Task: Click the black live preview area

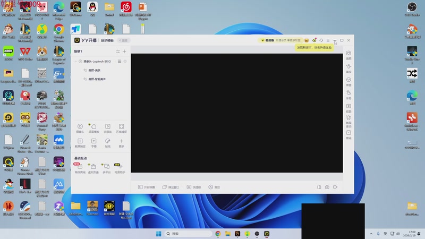Action: [x=236, y=113]
